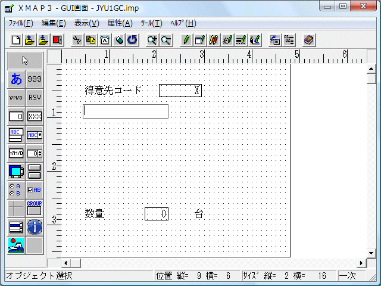381x286 pixels.
Task: Click the save-to-folder toolbar icon
Action: pos(43,40)
